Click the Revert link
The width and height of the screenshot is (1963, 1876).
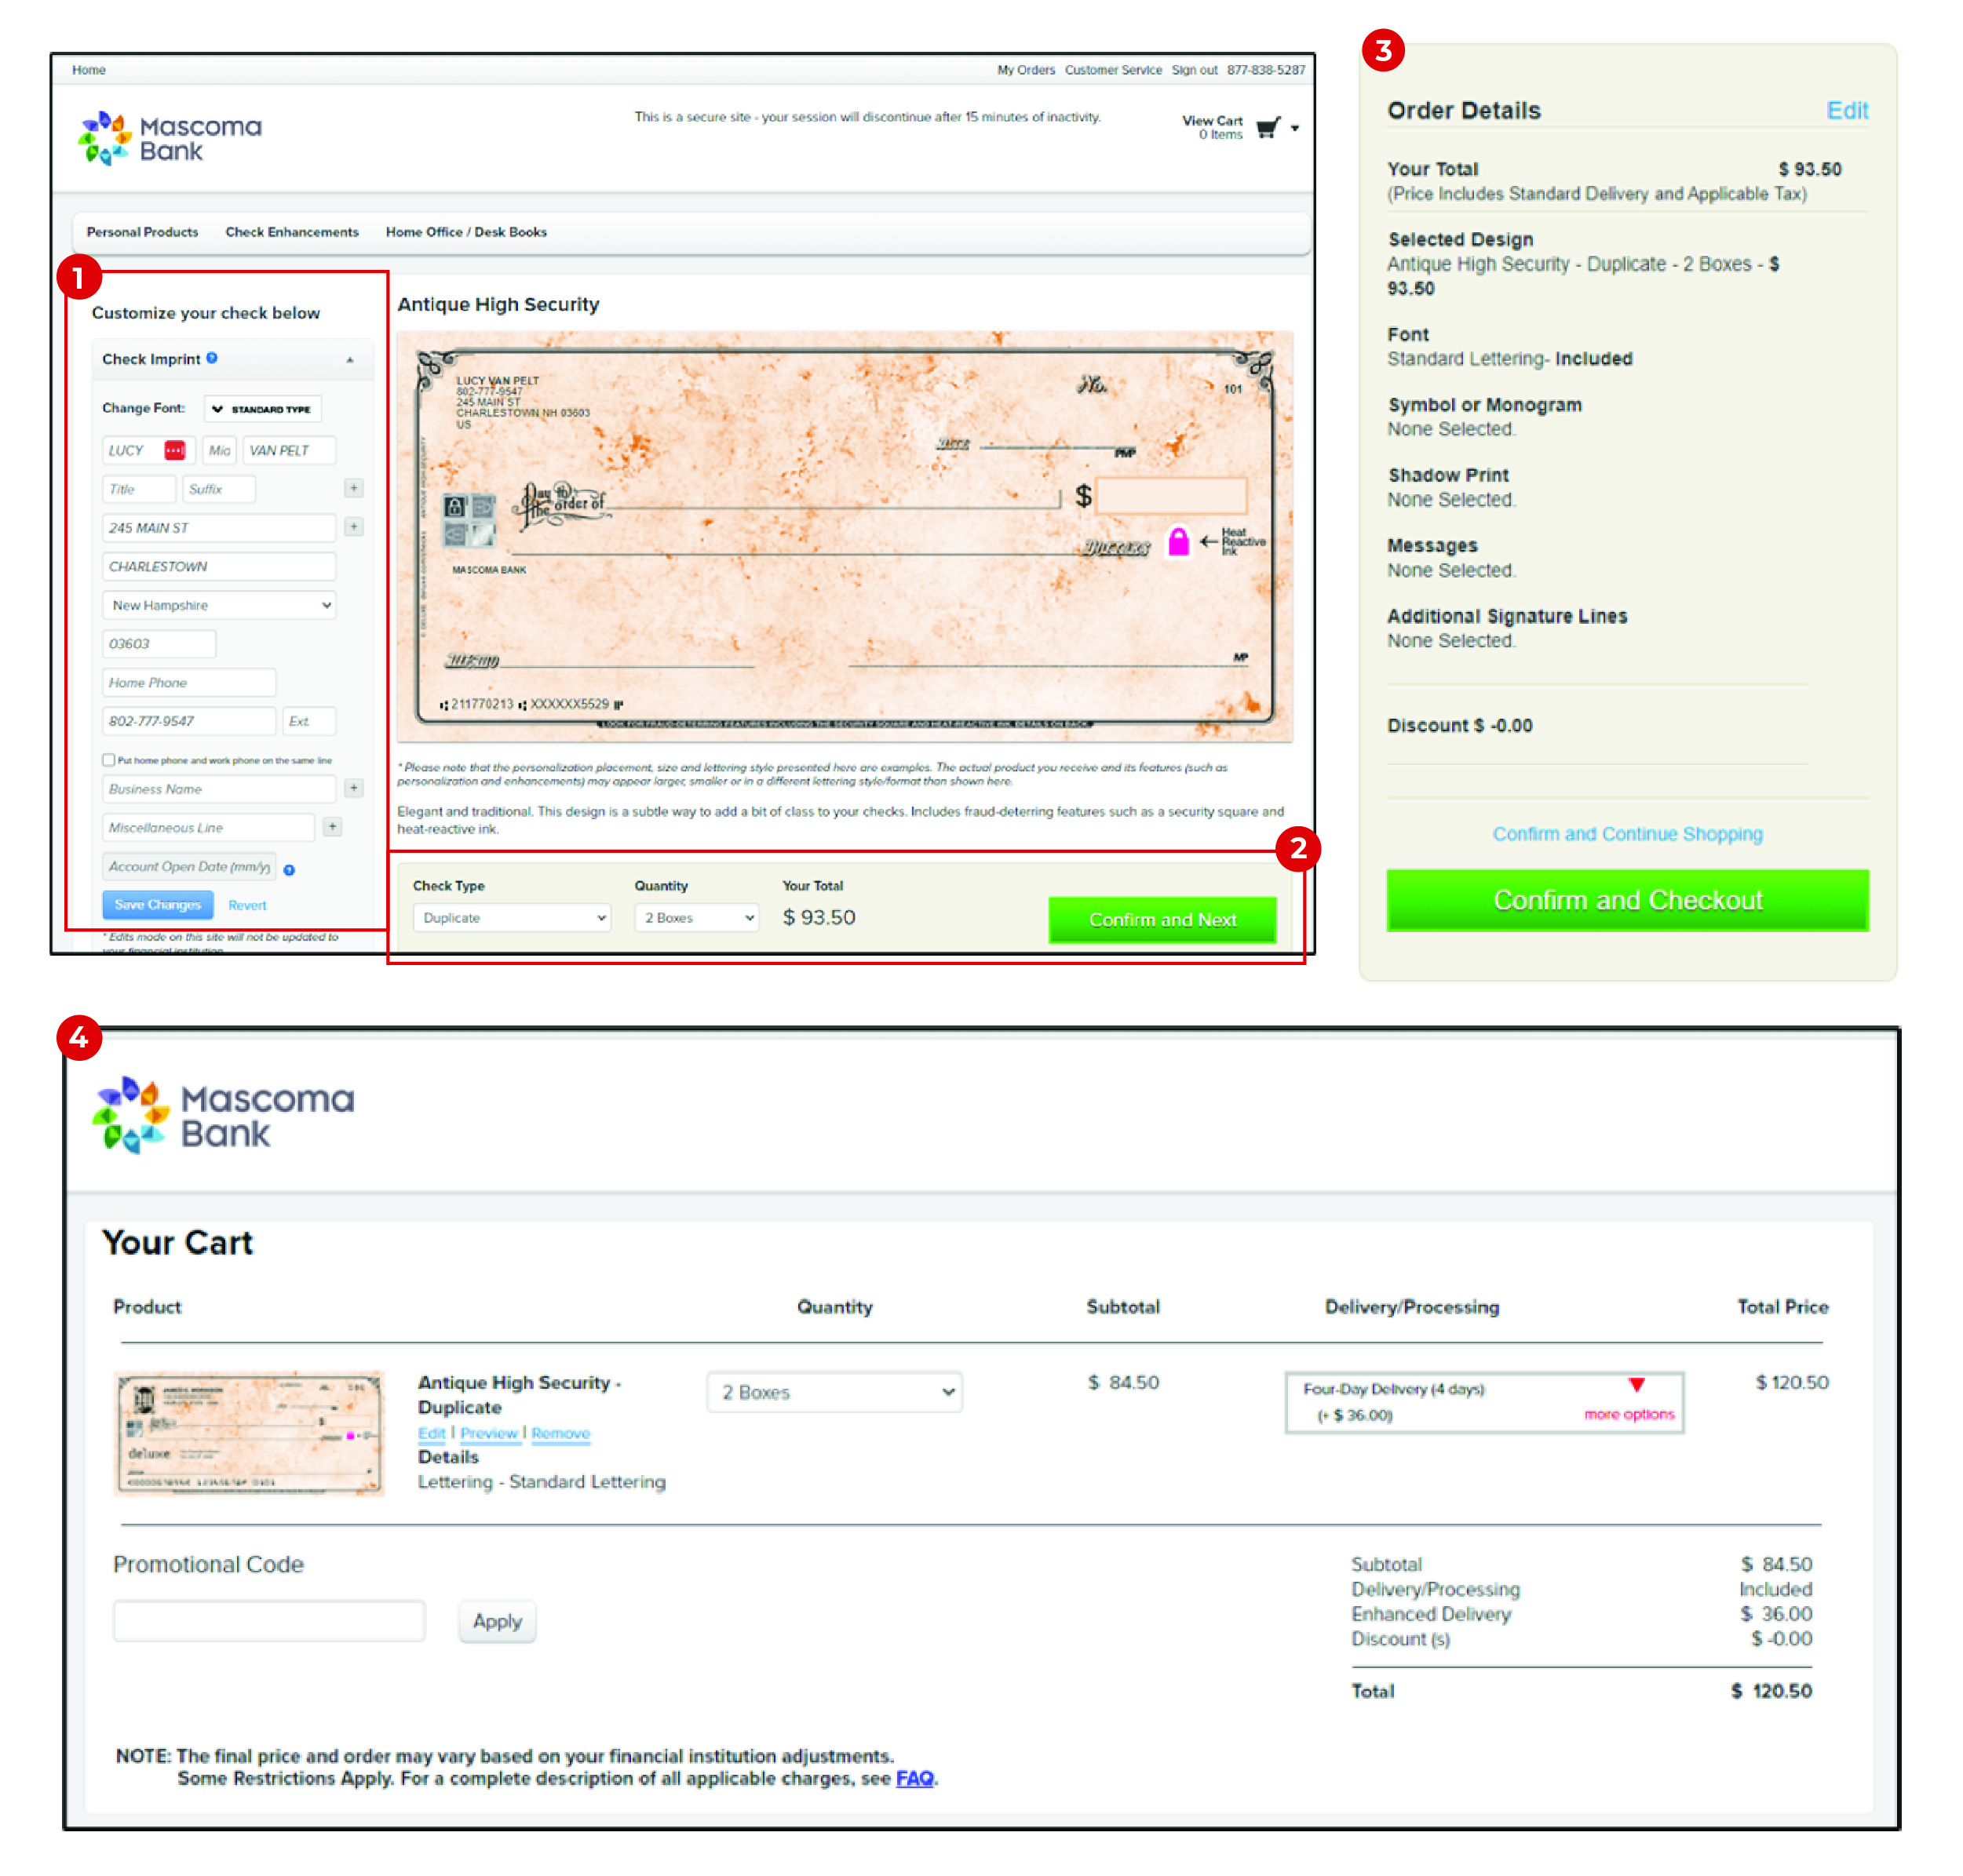click(247, 905)
